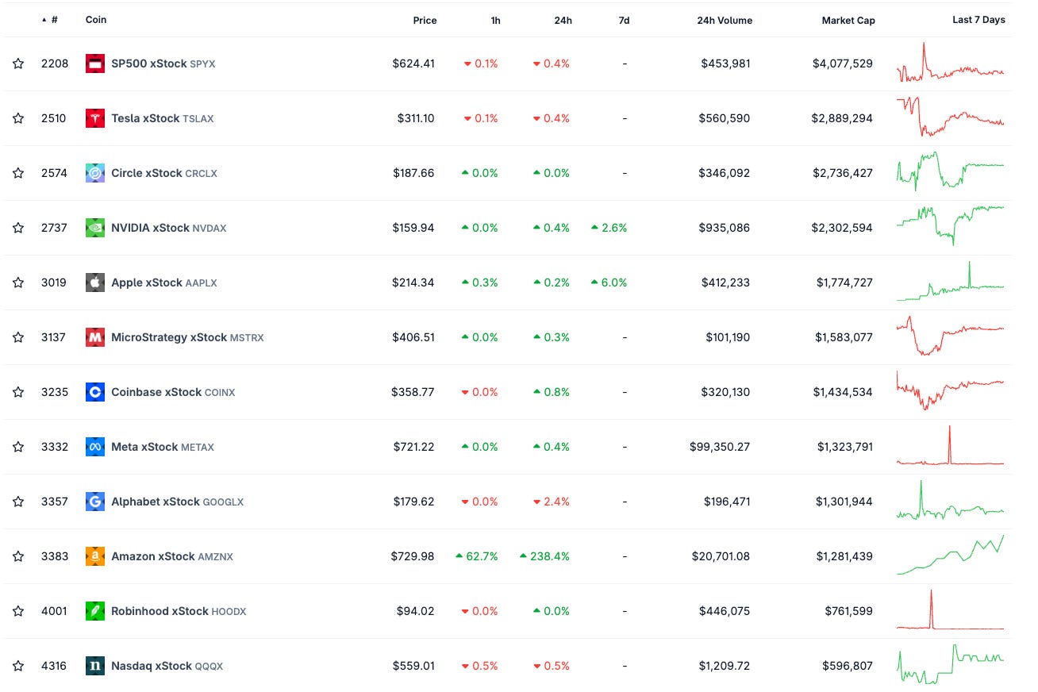
Task: Click the NVIDIA xStock logo icon
Action: (95, 228)
